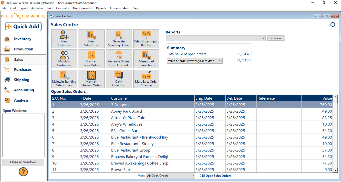Select Brewed Awakenings Coffee Shop order
The height and width of the screenshot is (182, 341).
tap(192, 163)
